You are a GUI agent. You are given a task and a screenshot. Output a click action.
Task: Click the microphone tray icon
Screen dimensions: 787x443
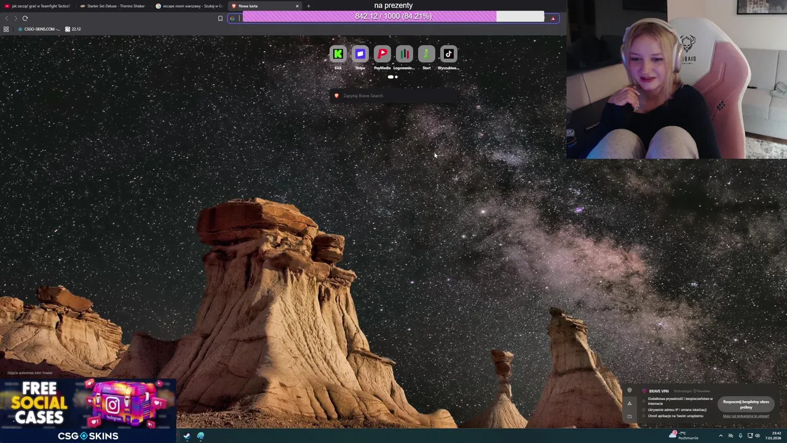(x=740, y=436)
